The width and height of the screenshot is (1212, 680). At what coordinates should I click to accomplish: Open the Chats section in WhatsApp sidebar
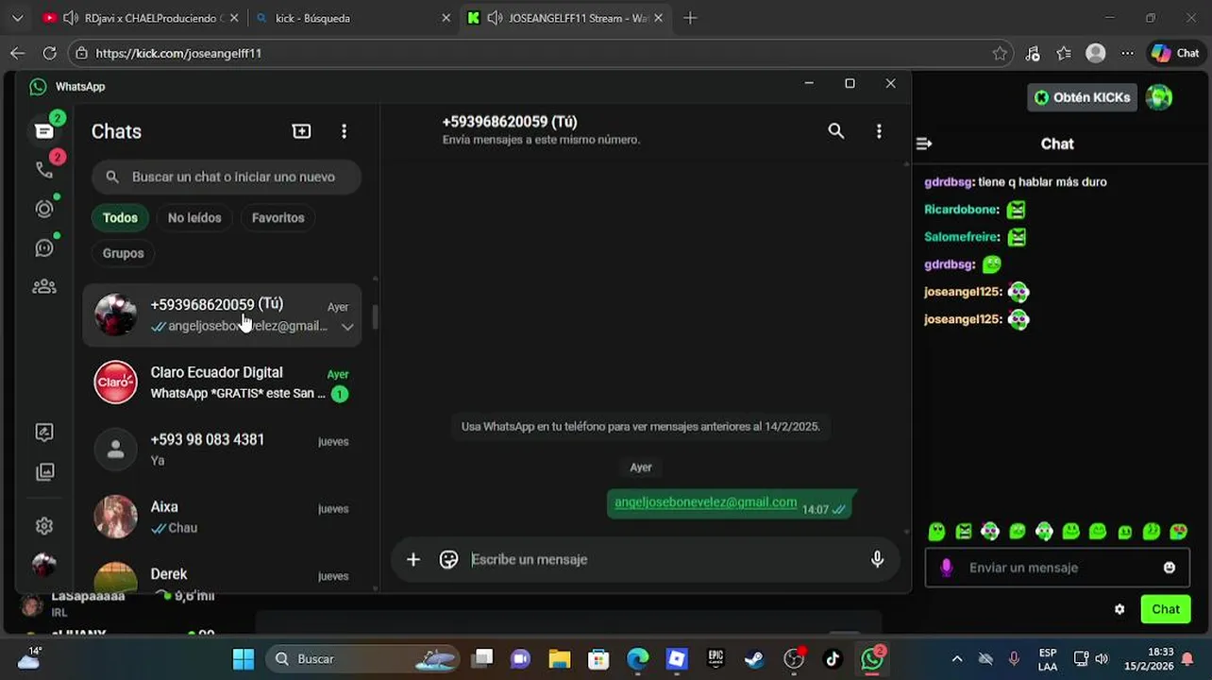44,131
